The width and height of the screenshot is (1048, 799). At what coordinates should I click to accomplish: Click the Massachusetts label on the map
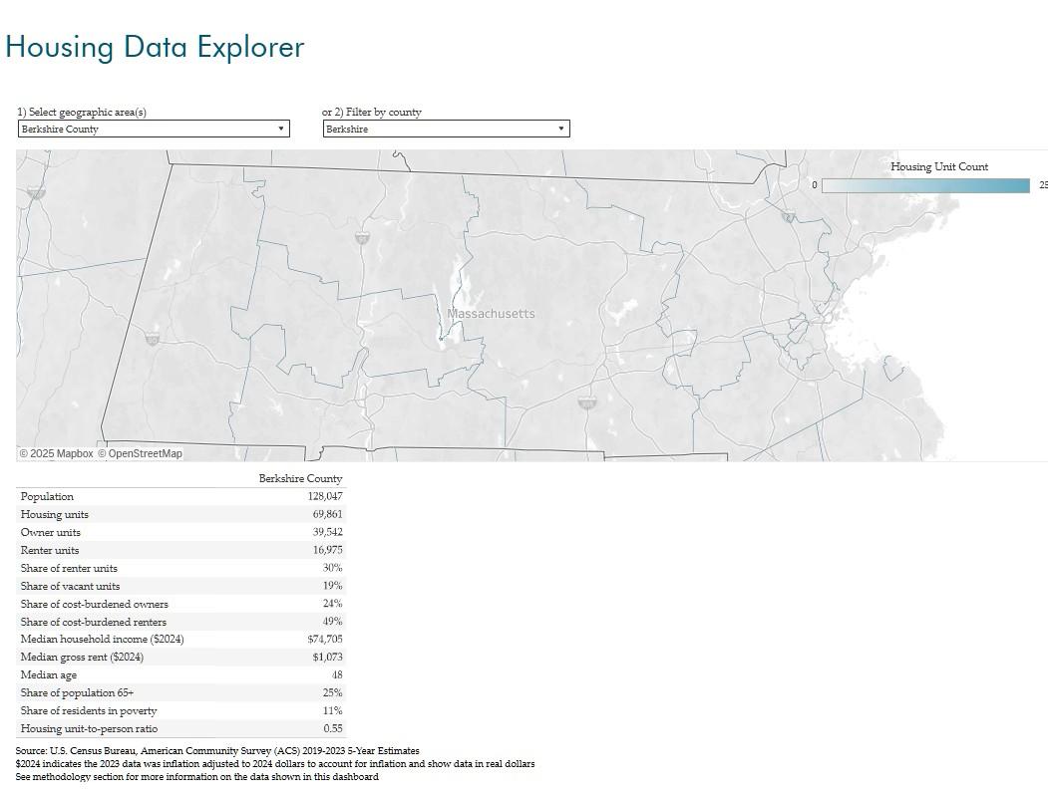[491, 314]
